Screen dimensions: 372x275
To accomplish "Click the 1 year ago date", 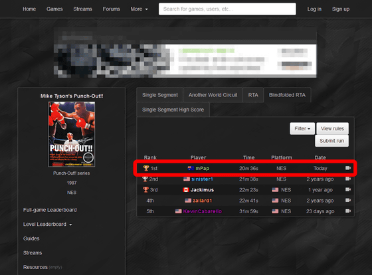I will point(320,190).
